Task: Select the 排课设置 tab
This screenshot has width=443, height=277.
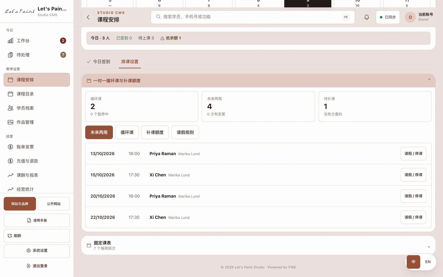Action: (130, 62)
